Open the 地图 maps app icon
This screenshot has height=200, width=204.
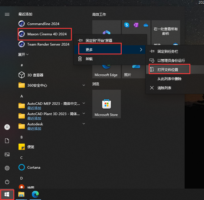(x=22, y=187)
